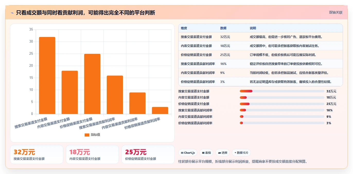Screen dimensions: 353x174
Task: Click the page title 只看成交额与同时看贡献利润
Action: (x=85, y=13)
